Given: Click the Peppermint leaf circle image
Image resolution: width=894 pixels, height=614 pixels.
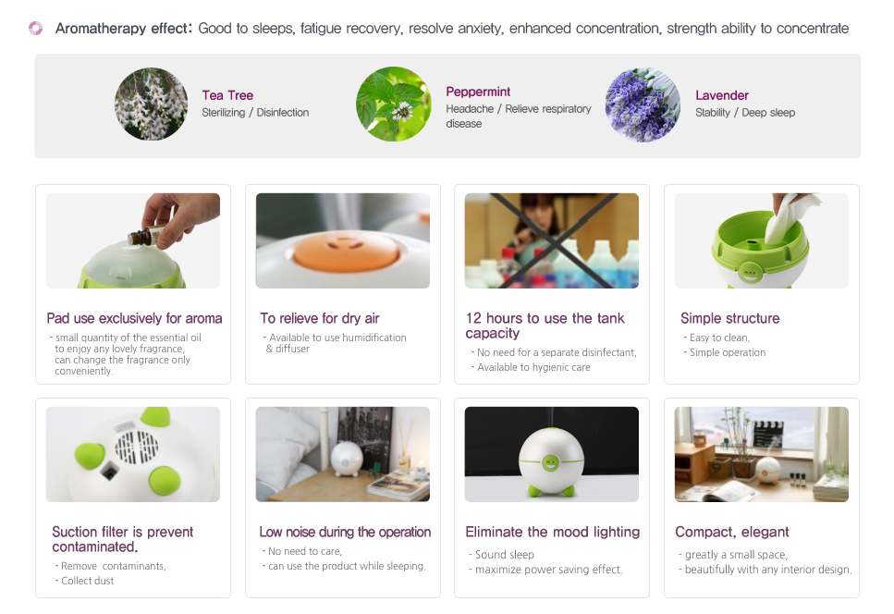Looking at the screenshot, I should (393, 104).
